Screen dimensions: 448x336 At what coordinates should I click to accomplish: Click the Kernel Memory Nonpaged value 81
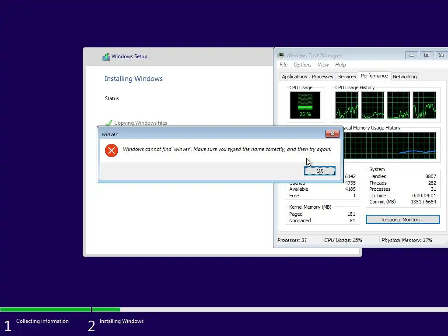[352, 220]
